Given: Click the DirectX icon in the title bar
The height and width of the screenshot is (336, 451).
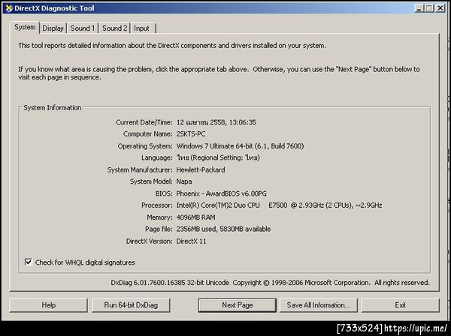Looking at the screenshot, I should (9, 8).
